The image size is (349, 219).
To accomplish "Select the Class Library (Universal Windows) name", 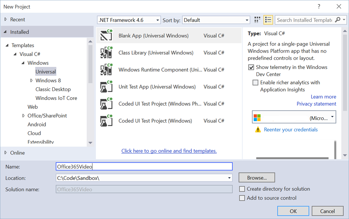I will (156, 53).
